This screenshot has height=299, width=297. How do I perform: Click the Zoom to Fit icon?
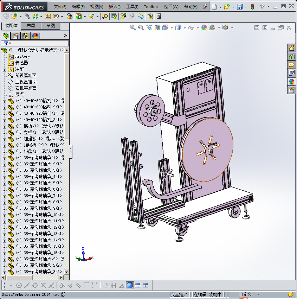[133, 28]
